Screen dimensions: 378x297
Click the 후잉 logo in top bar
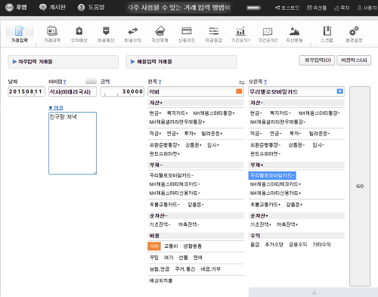[x=16, y=8]
